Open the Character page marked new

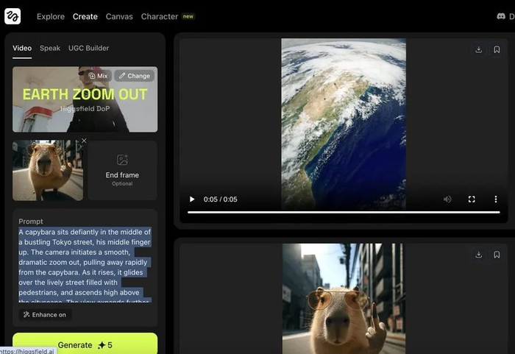click(x=168, y=16)
